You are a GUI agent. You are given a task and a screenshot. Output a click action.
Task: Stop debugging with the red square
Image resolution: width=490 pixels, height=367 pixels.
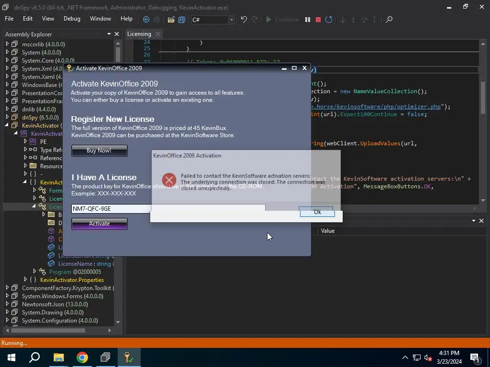(x=318, y=19)
